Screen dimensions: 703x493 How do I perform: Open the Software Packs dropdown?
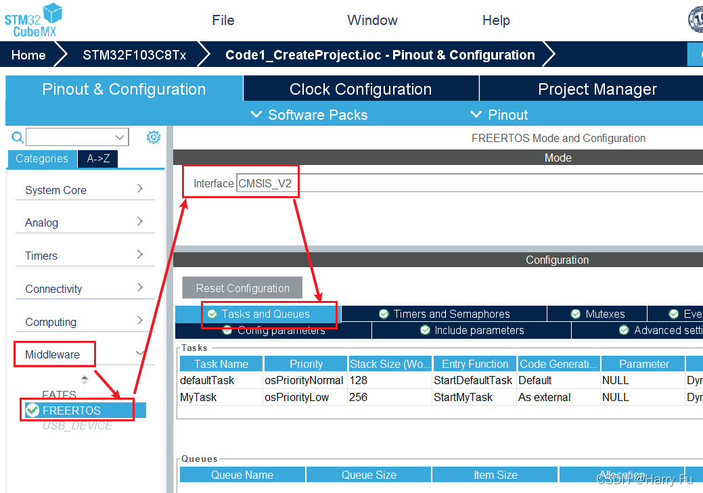point(309,115)
